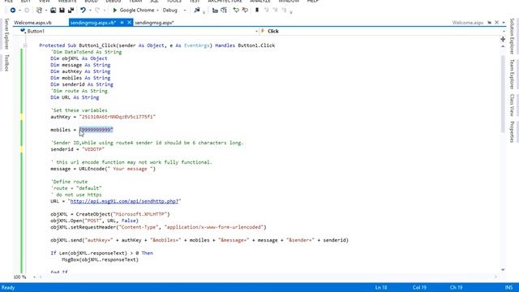Viewport: 519px width, 292px height.
Task: Close the sendingmsg.aspx.vb tab
Action: tap(129, 23)
